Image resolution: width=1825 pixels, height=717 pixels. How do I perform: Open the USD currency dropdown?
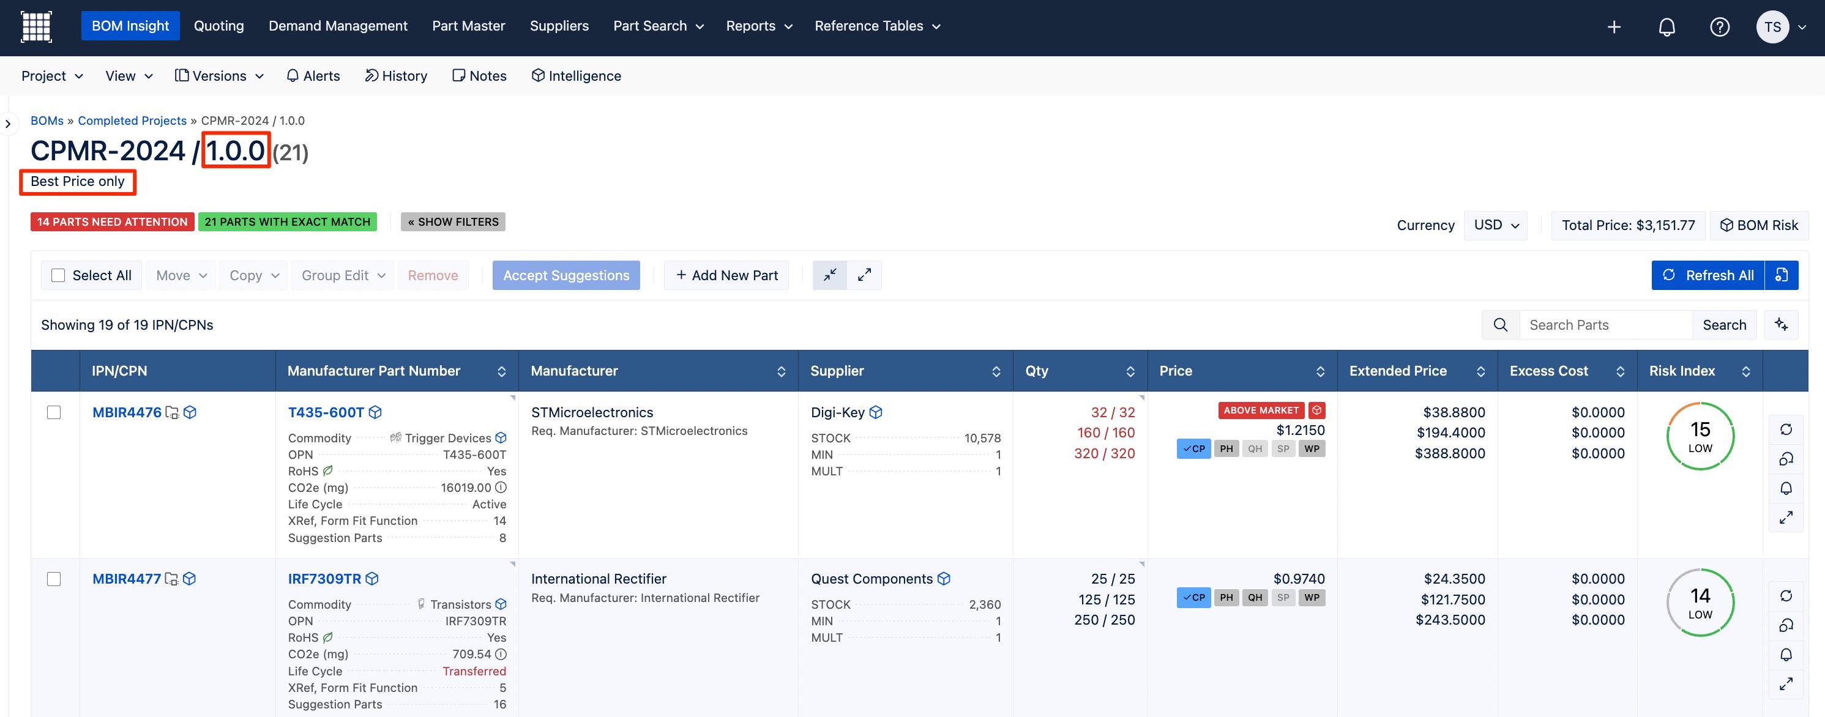[1496, 225]
